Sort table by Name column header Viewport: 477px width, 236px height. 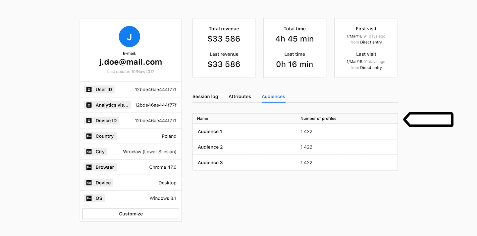(202, 118)
